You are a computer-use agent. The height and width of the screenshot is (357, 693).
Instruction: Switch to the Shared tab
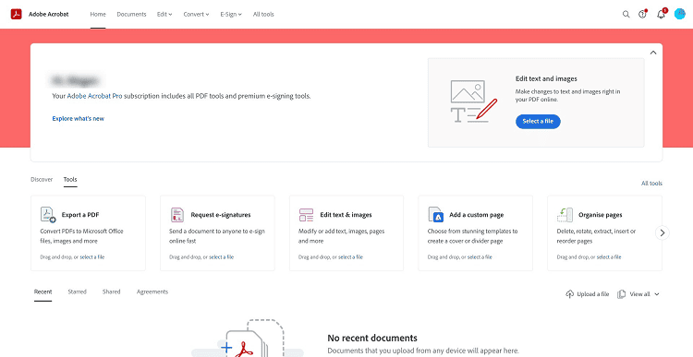(x=112, y=292)
